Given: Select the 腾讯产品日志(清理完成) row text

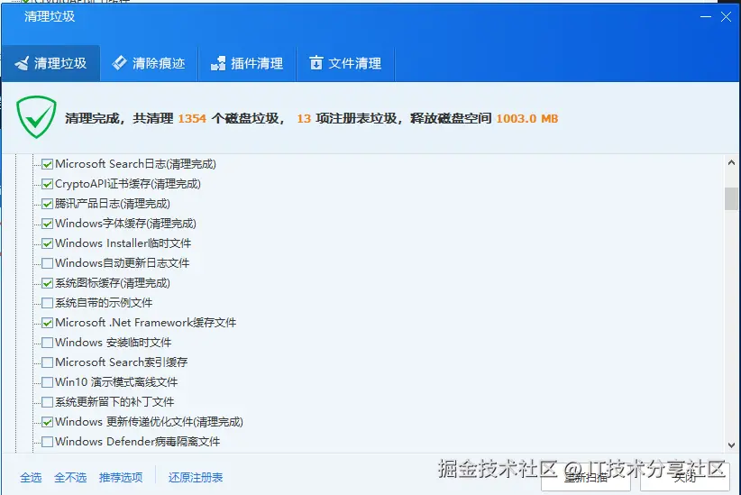Looking at the screenshot, I should click(113, 204).
